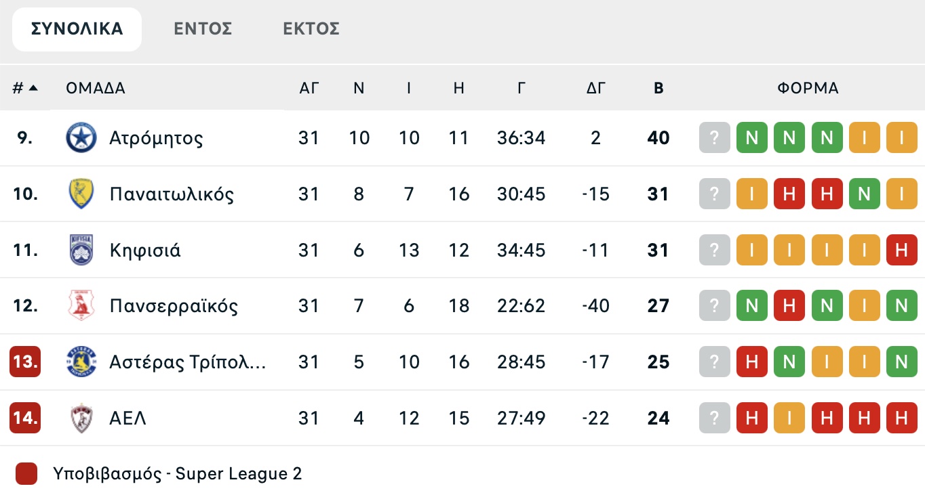Image resolution: width=925 pixels, height=497 pixels.
Task: Click the ΑΕΛ club badge icon
Action: coord(81,418)
